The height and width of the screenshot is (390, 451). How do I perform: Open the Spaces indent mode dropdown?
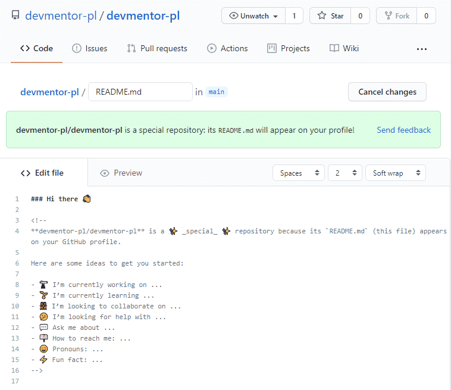click(299, 173)
